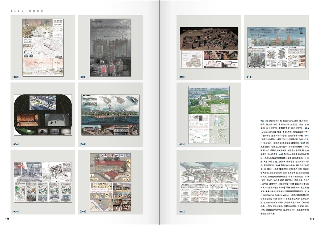
Task: Click page number 129
Action: pyautogui.click(x=312, y=219)
